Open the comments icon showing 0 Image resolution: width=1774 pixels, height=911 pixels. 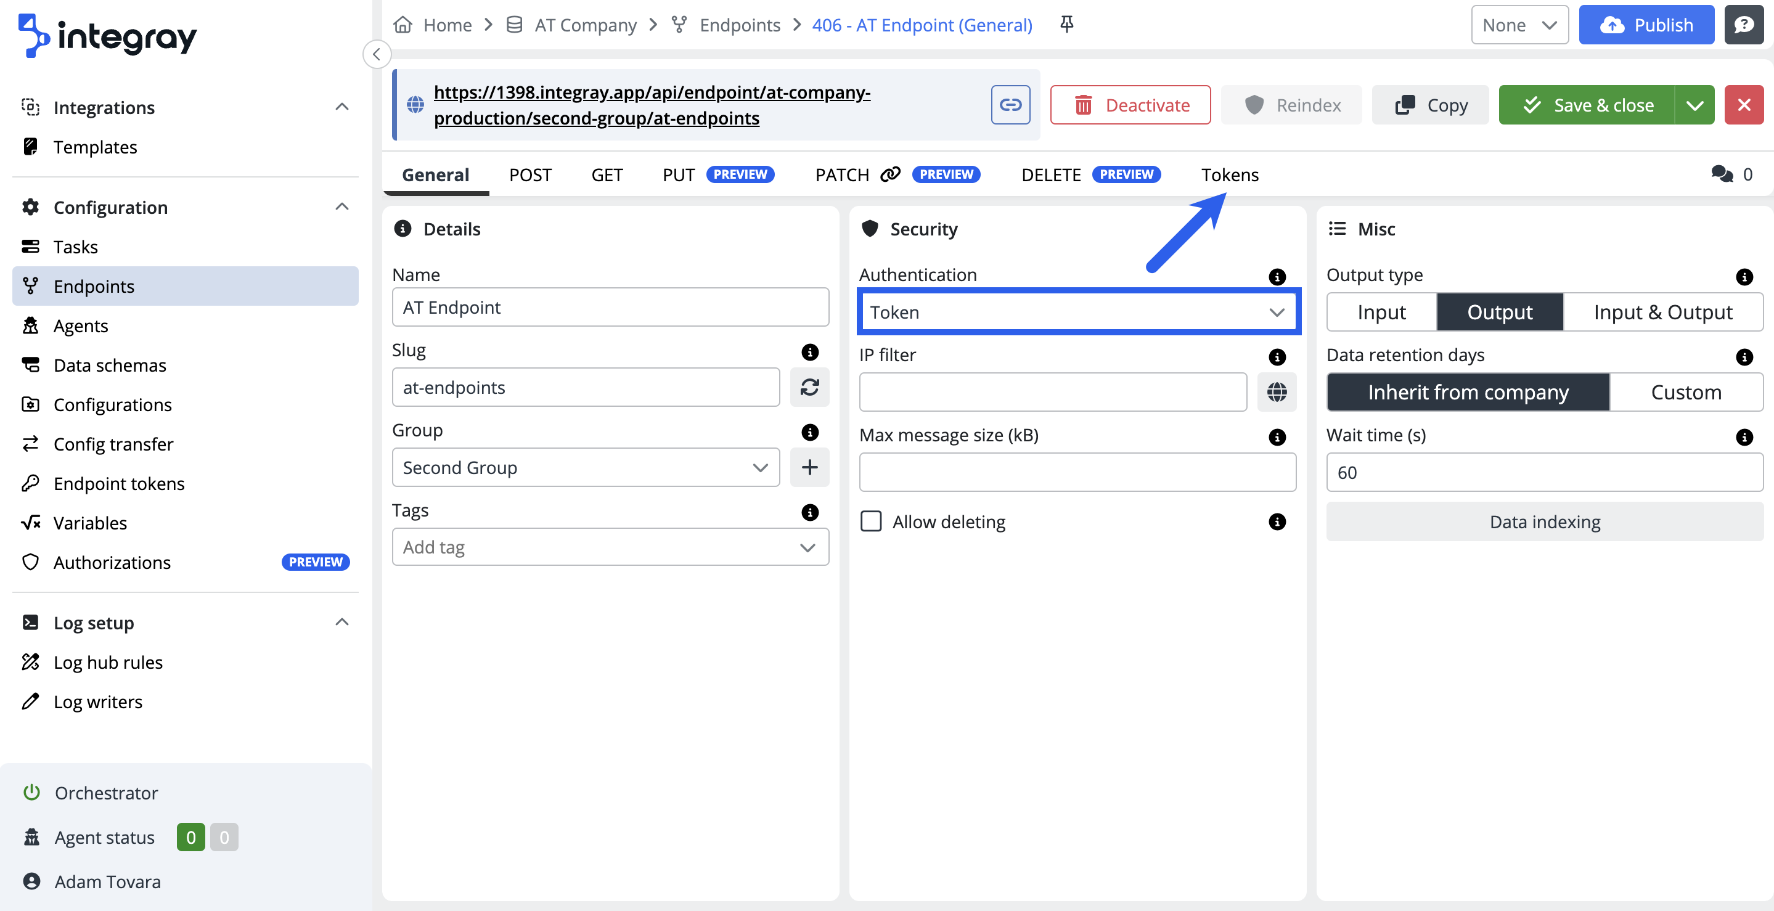click(x=1722, y=174)
